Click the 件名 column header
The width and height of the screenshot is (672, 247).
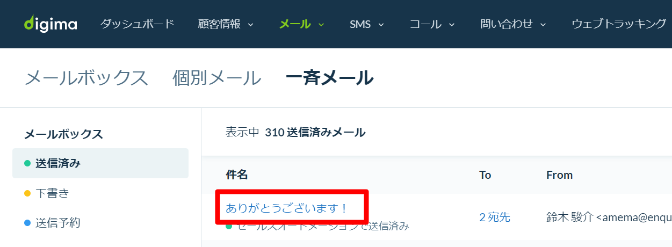[237, 175]
